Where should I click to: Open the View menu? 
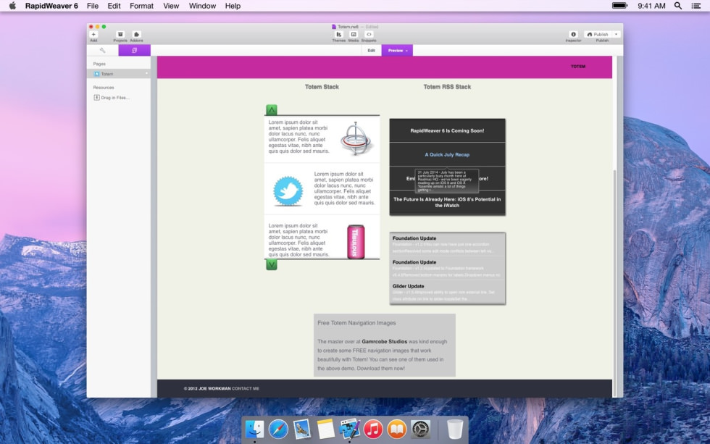[x=171, y=6]
